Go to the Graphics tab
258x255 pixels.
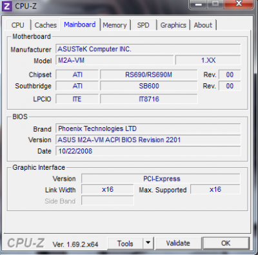point(174,25)
